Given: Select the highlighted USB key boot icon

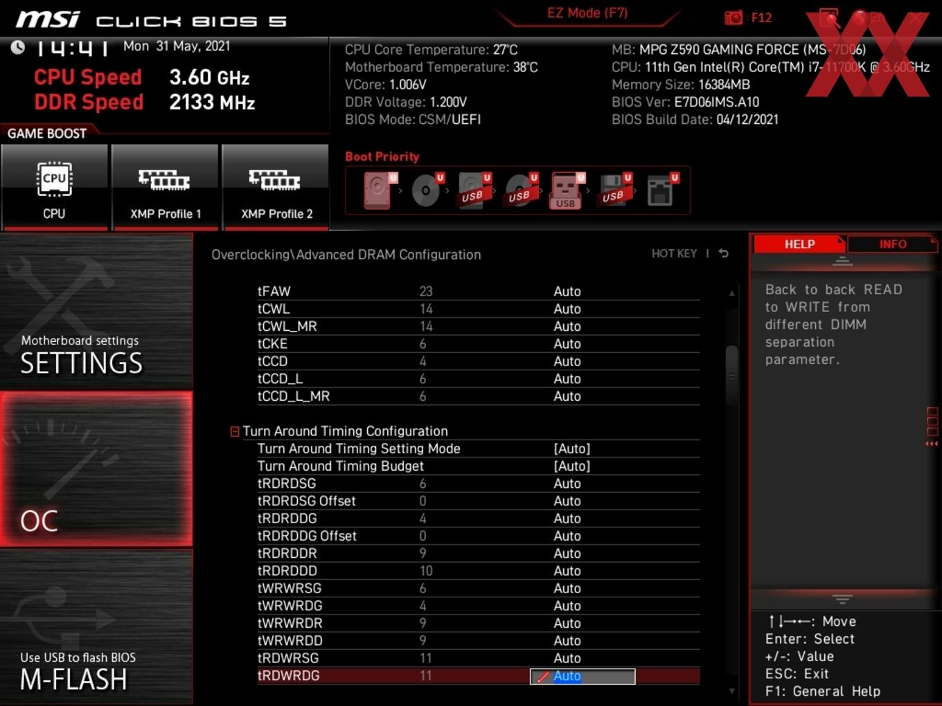Looking at the screenshot, I should point(567,190).
